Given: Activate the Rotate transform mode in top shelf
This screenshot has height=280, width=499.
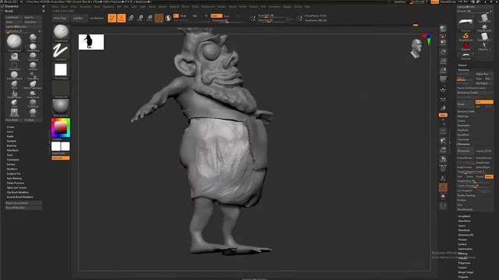Looking at the screenshot, I should 150,18.
